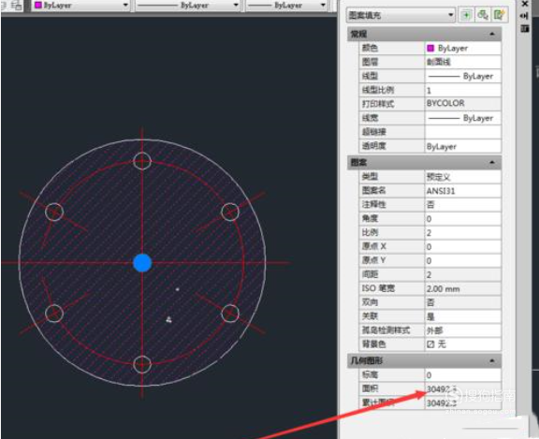This screenshot has width=539, height=439.
Task: Open the linetype ByLayer dropdown in toolbar
Action: click(x=187, y=6)
